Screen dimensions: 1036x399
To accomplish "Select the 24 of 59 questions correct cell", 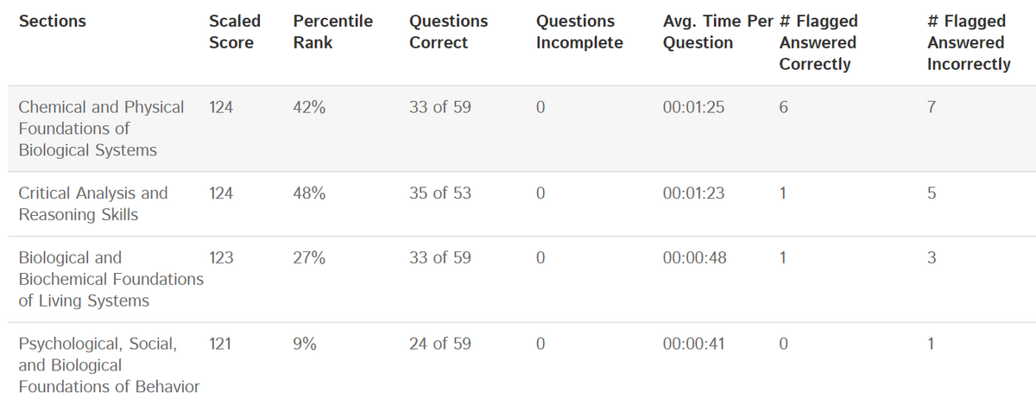I will coord(440,344).
